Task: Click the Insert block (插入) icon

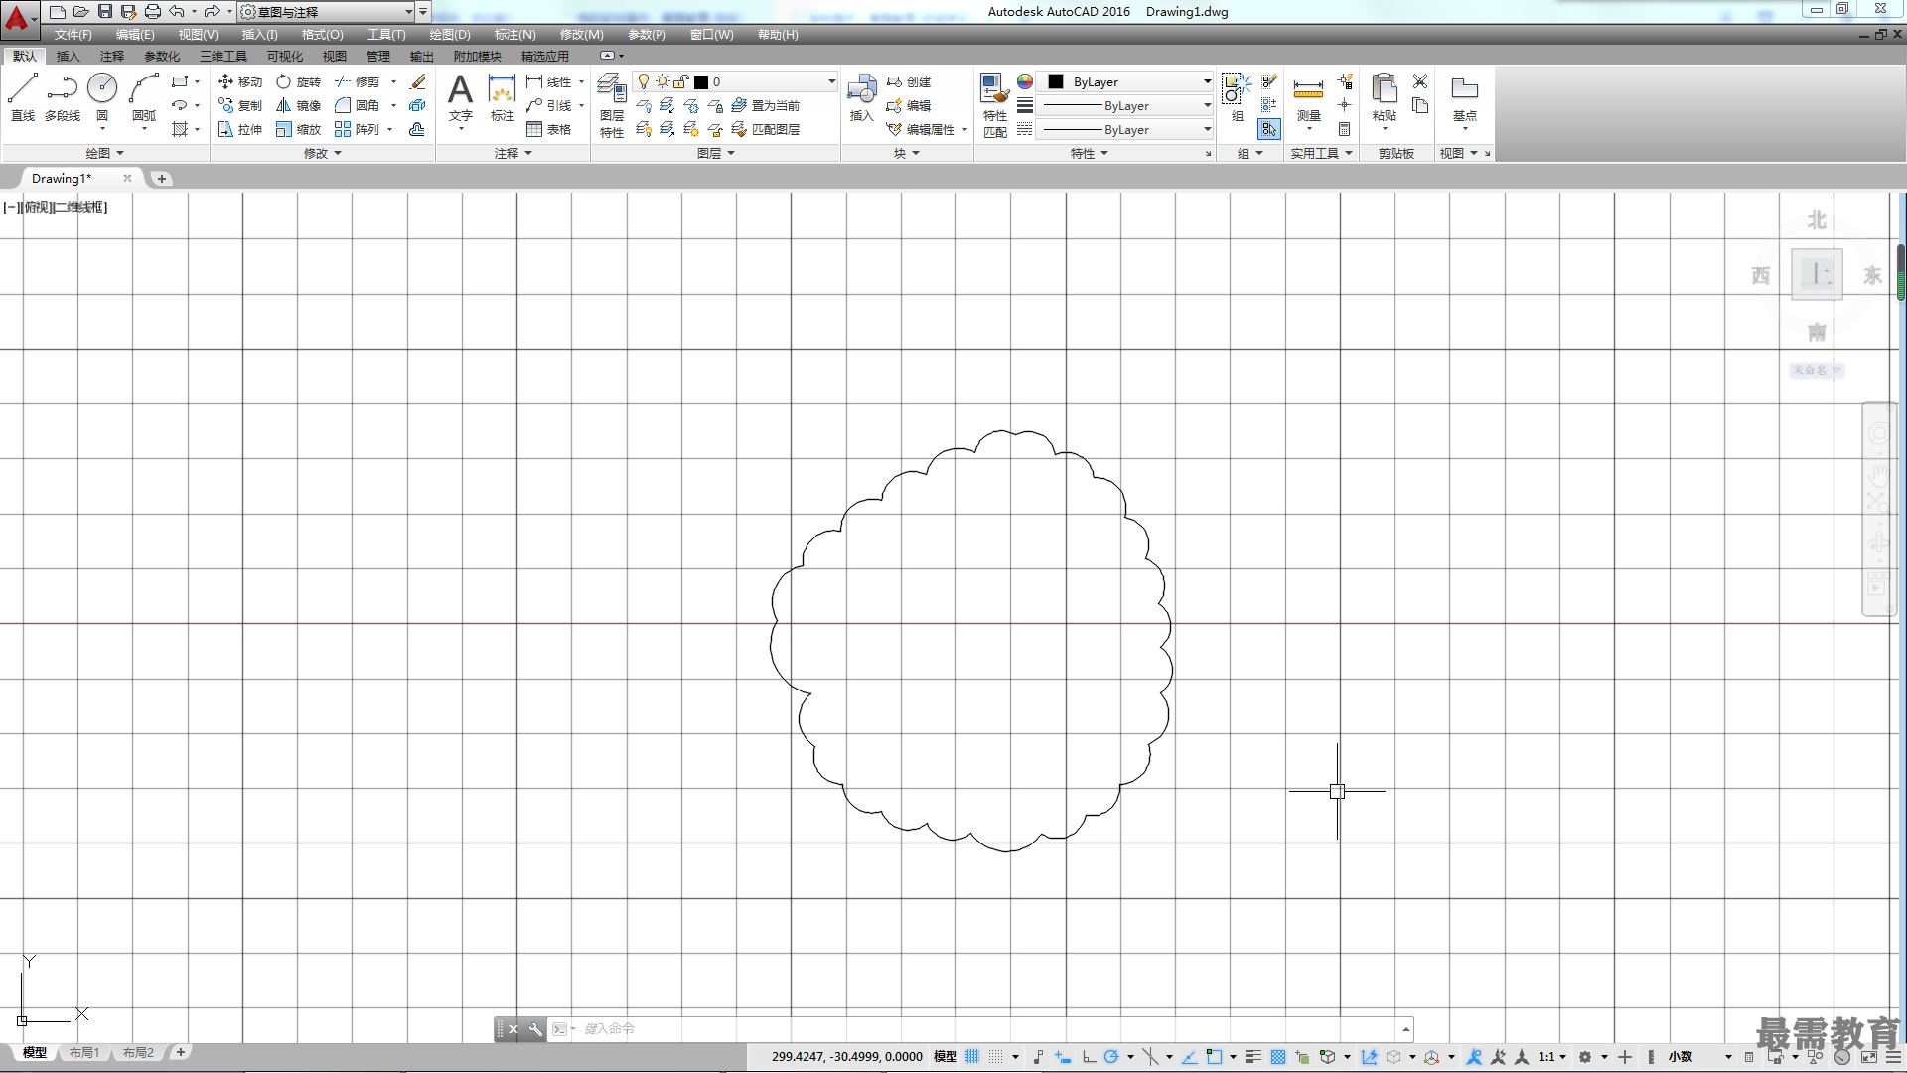Action: tap(861, 97)
